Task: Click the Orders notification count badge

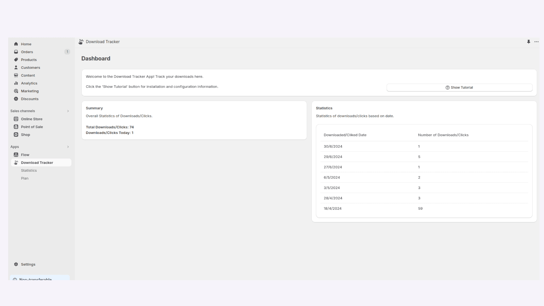Action: [67, 52]
